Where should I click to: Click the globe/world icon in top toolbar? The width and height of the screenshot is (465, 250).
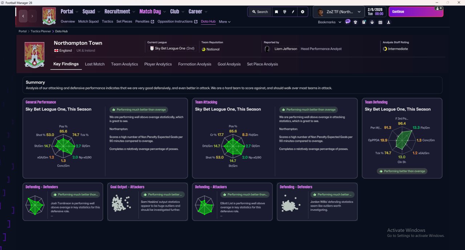coord(284,12)
